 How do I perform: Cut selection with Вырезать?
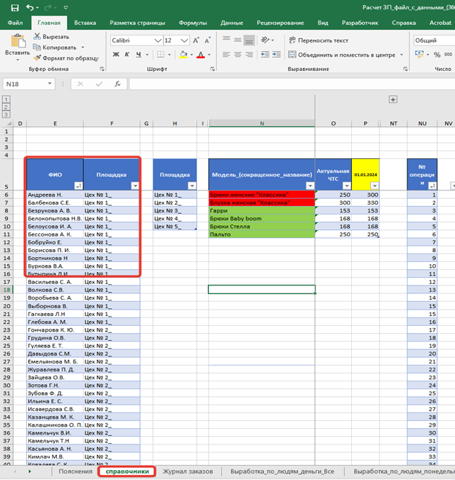pyautogui.click(x=51, y=37)
